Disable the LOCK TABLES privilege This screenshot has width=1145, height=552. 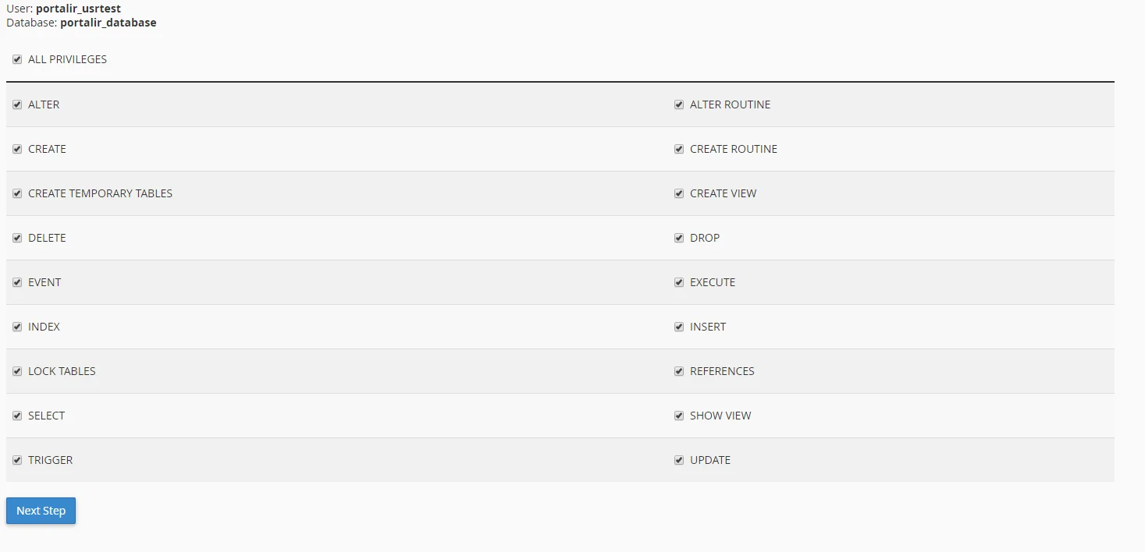[17, 371]
